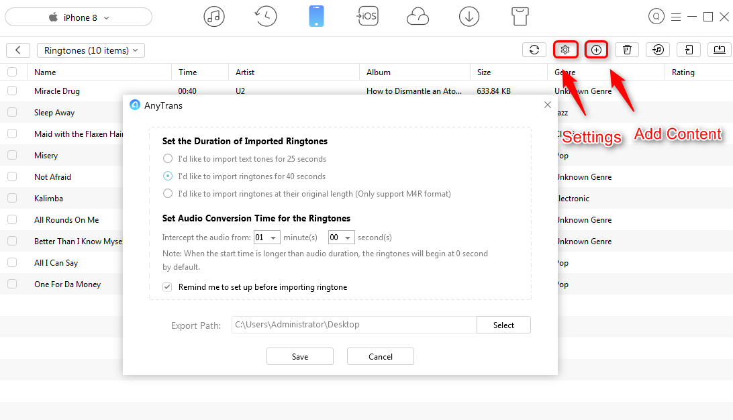733x420 pixels.
Task: Select the original length ringtones option
Action: tap(167, 193)
